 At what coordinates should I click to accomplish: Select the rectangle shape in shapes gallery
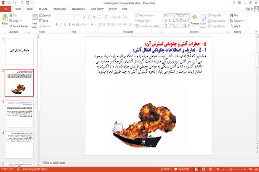click(x=177, y=15)
